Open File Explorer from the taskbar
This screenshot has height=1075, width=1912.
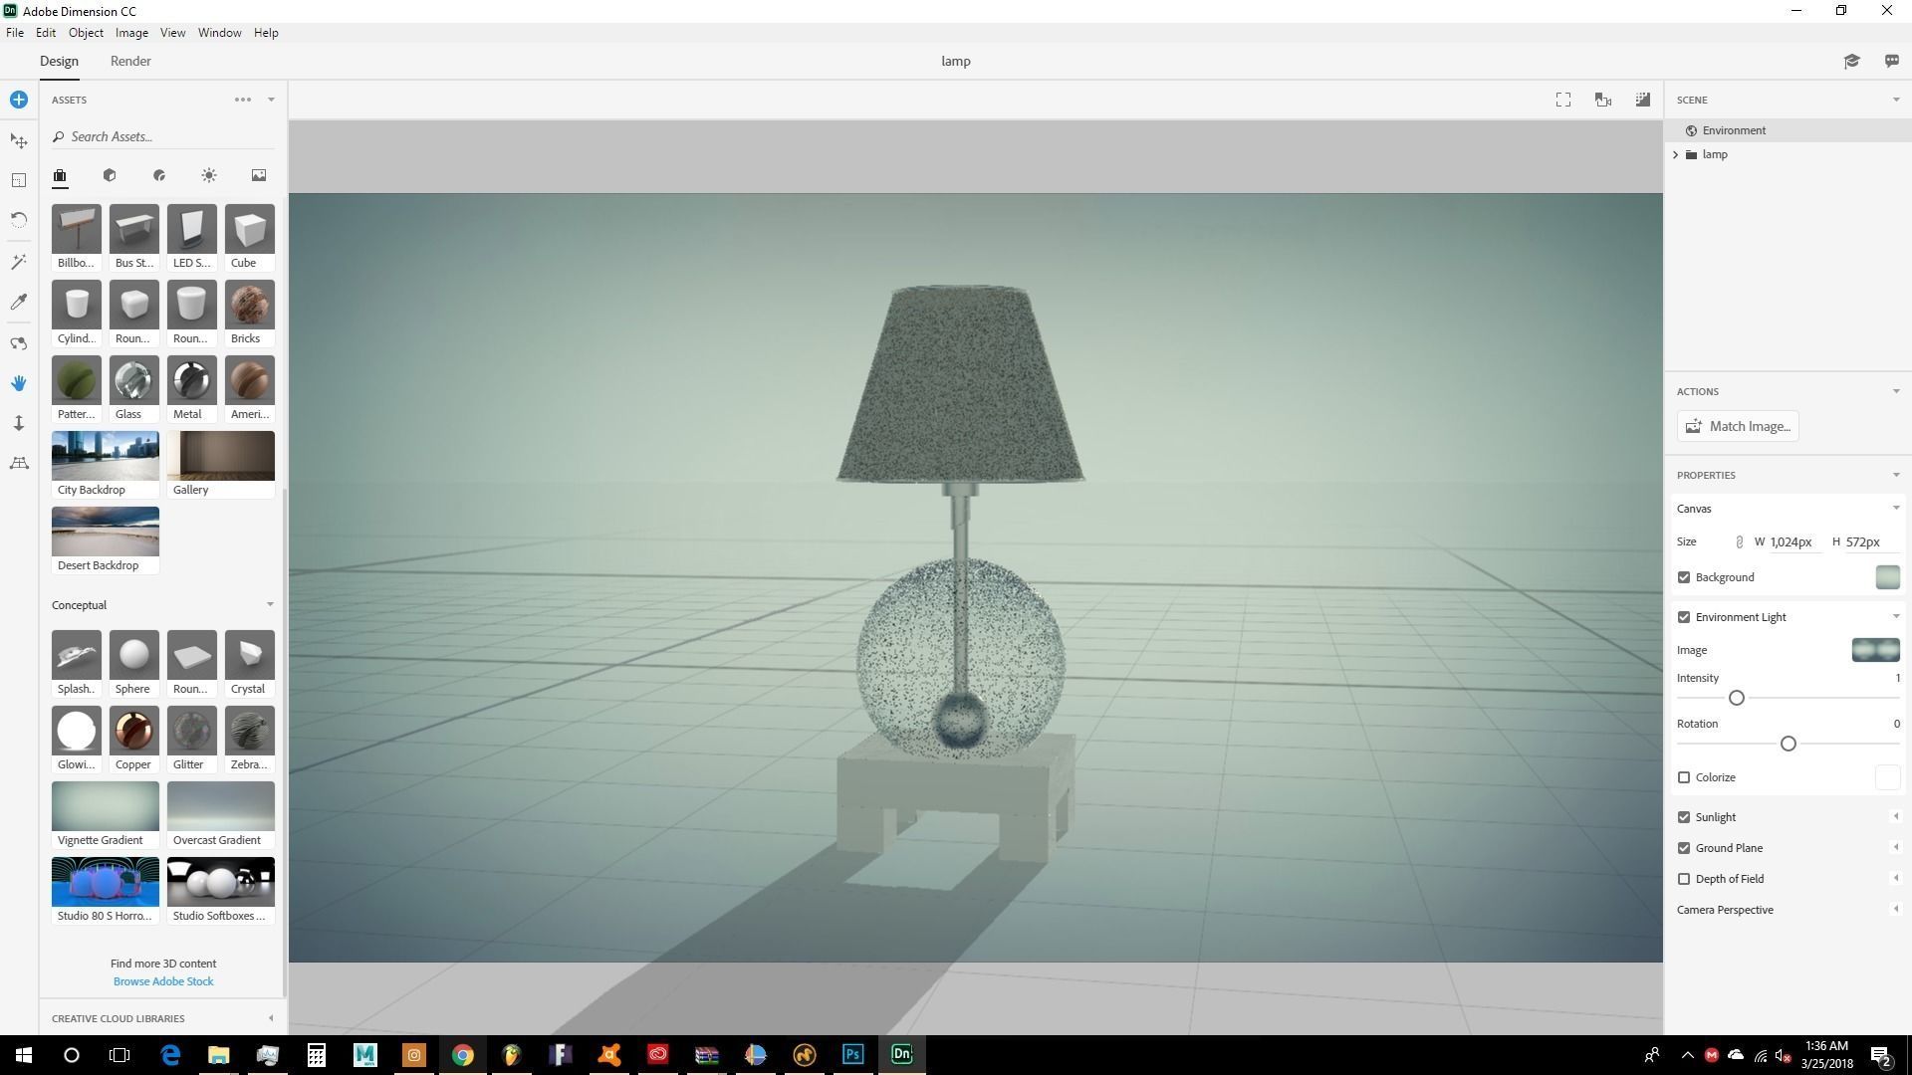219,1054
